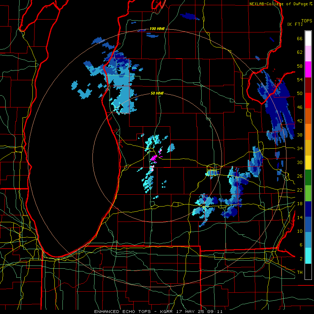The width and height of the screenshot is (314, 314).
Task: Click the light green 26 kft legend swatch
Action: tap(308, 193)
